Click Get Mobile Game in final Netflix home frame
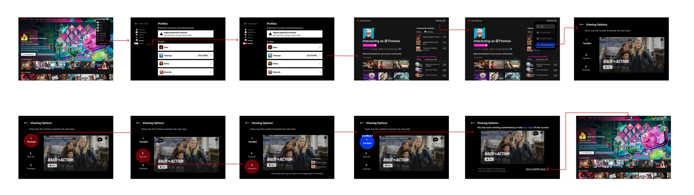The height and width of the screenshot is (195, 694). pos(586,153)
